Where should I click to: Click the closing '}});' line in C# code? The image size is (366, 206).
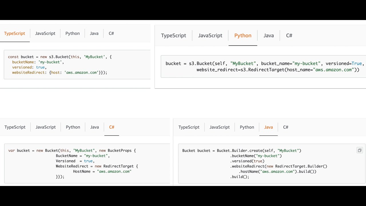pos(60,177)
